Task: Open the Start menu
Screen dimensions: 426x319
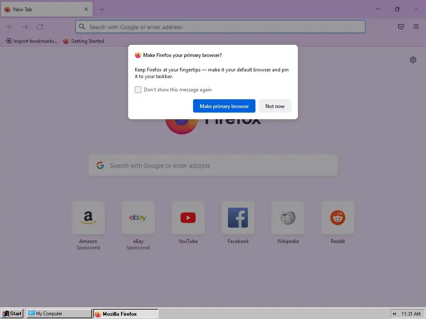Action: [12, 314]
